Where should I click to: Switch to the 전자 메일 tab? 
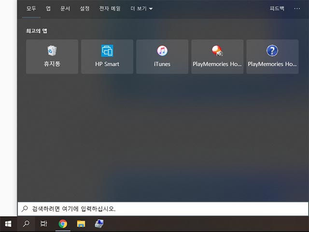click(x=110, y=9)
